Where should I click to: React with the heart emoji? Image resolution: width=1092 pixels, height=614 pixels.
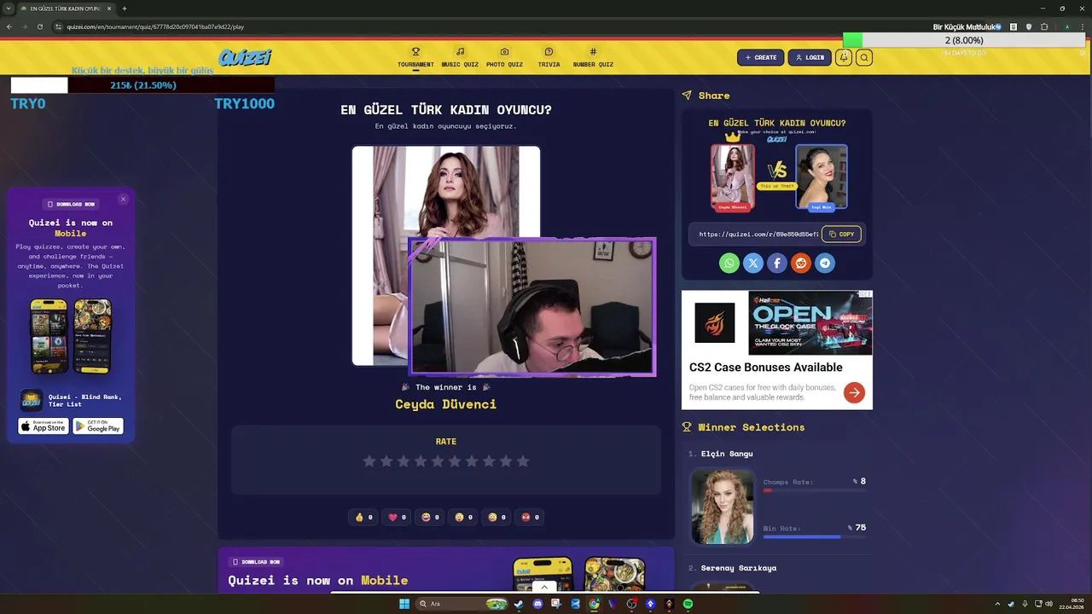tap(397, 517)
